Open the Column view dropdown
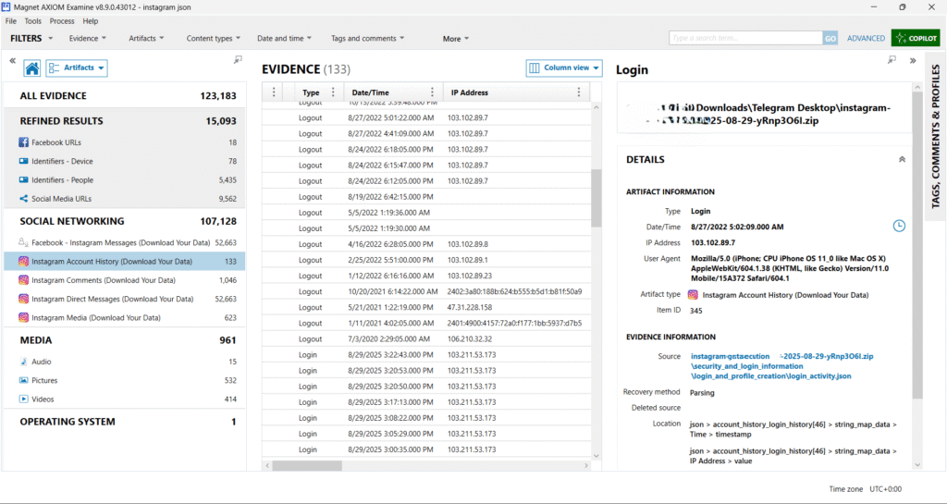Viewport: 947px width, 504px height. click(564, 68)
